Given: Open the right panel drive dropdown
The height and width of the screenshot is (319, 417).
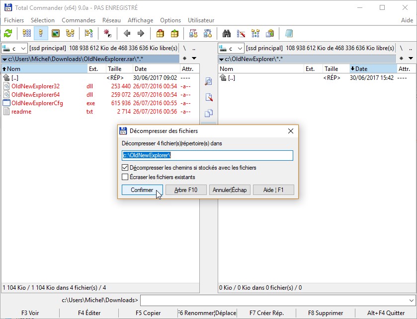Looking at the screenshot, I should click(x=239, y=48).
